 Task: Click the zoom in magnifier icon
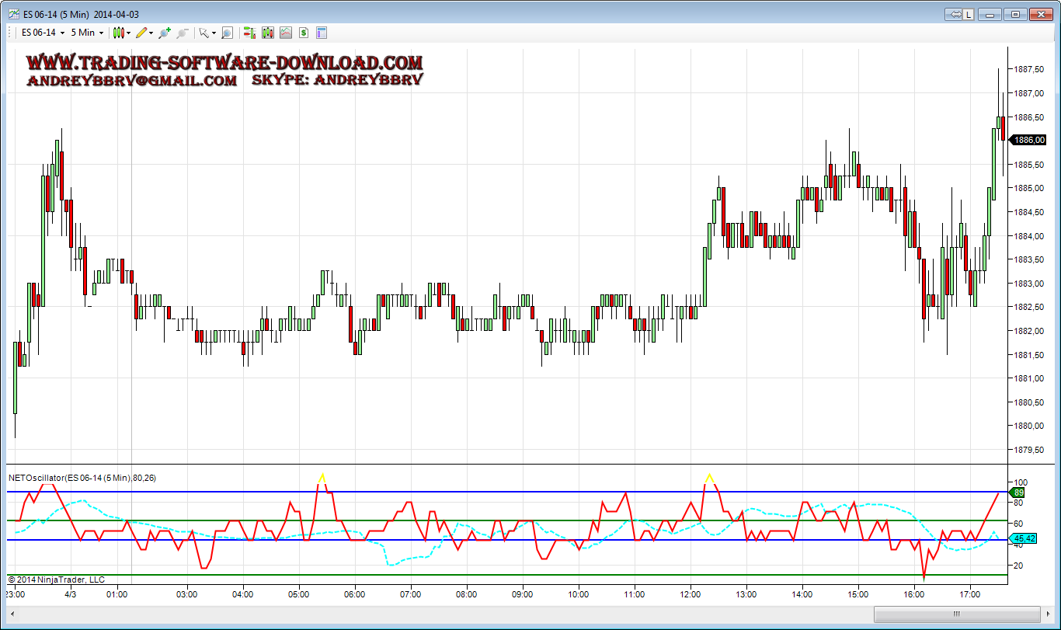(164, 33)
